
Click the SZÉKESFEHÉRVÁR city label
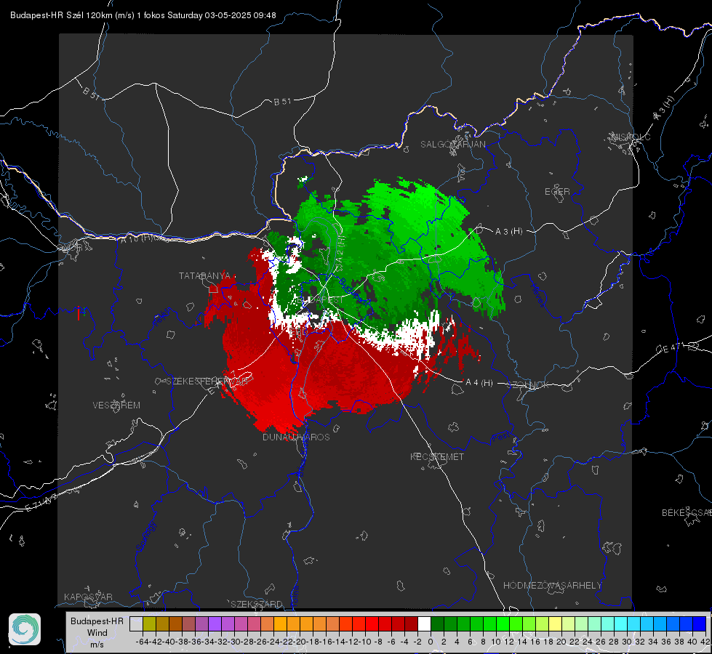pos(207,381)
